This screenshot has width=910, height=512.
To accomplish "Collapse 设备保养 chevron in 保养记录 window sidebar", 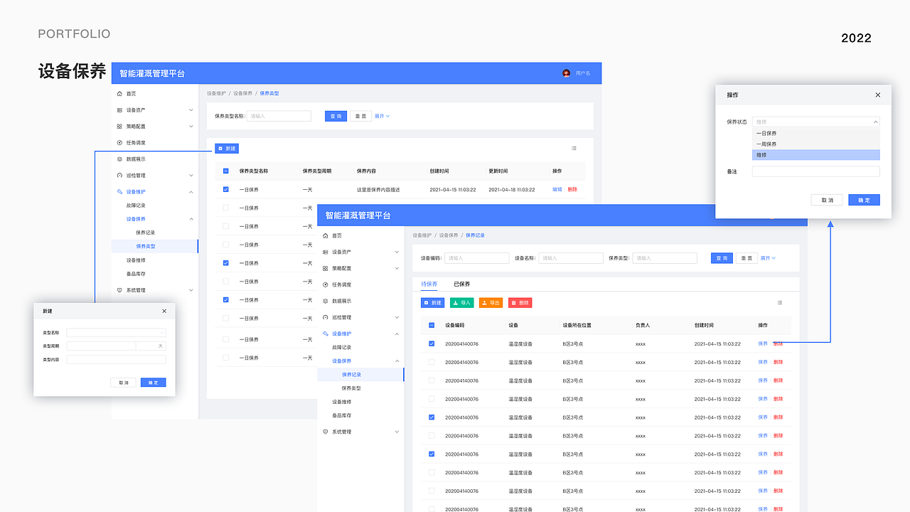I will [x=397, y=361].
